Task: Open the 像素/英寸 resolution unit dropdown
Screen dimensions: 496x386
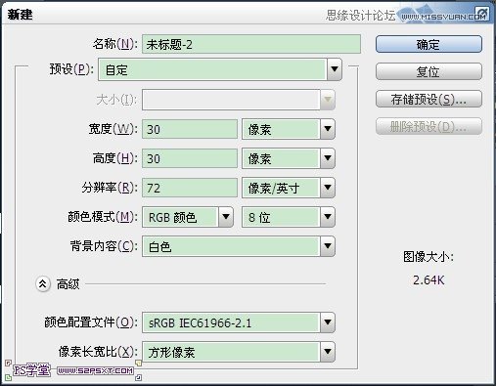Action: [289, 188]
